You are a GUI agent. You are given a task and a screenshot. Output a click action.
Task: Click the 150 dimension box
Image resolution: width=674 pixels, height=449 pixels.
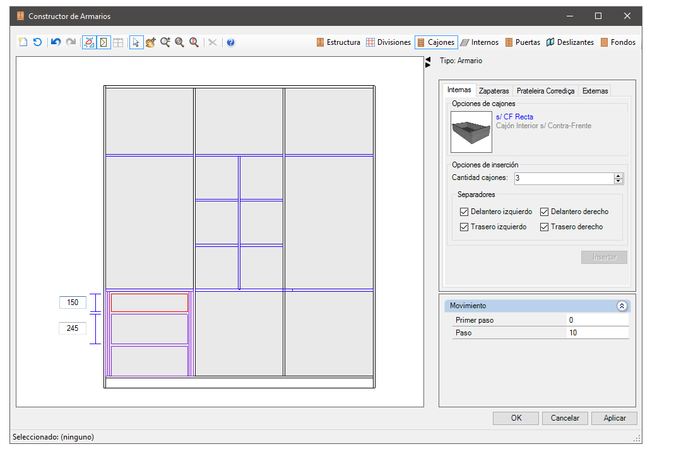(73, 302)
